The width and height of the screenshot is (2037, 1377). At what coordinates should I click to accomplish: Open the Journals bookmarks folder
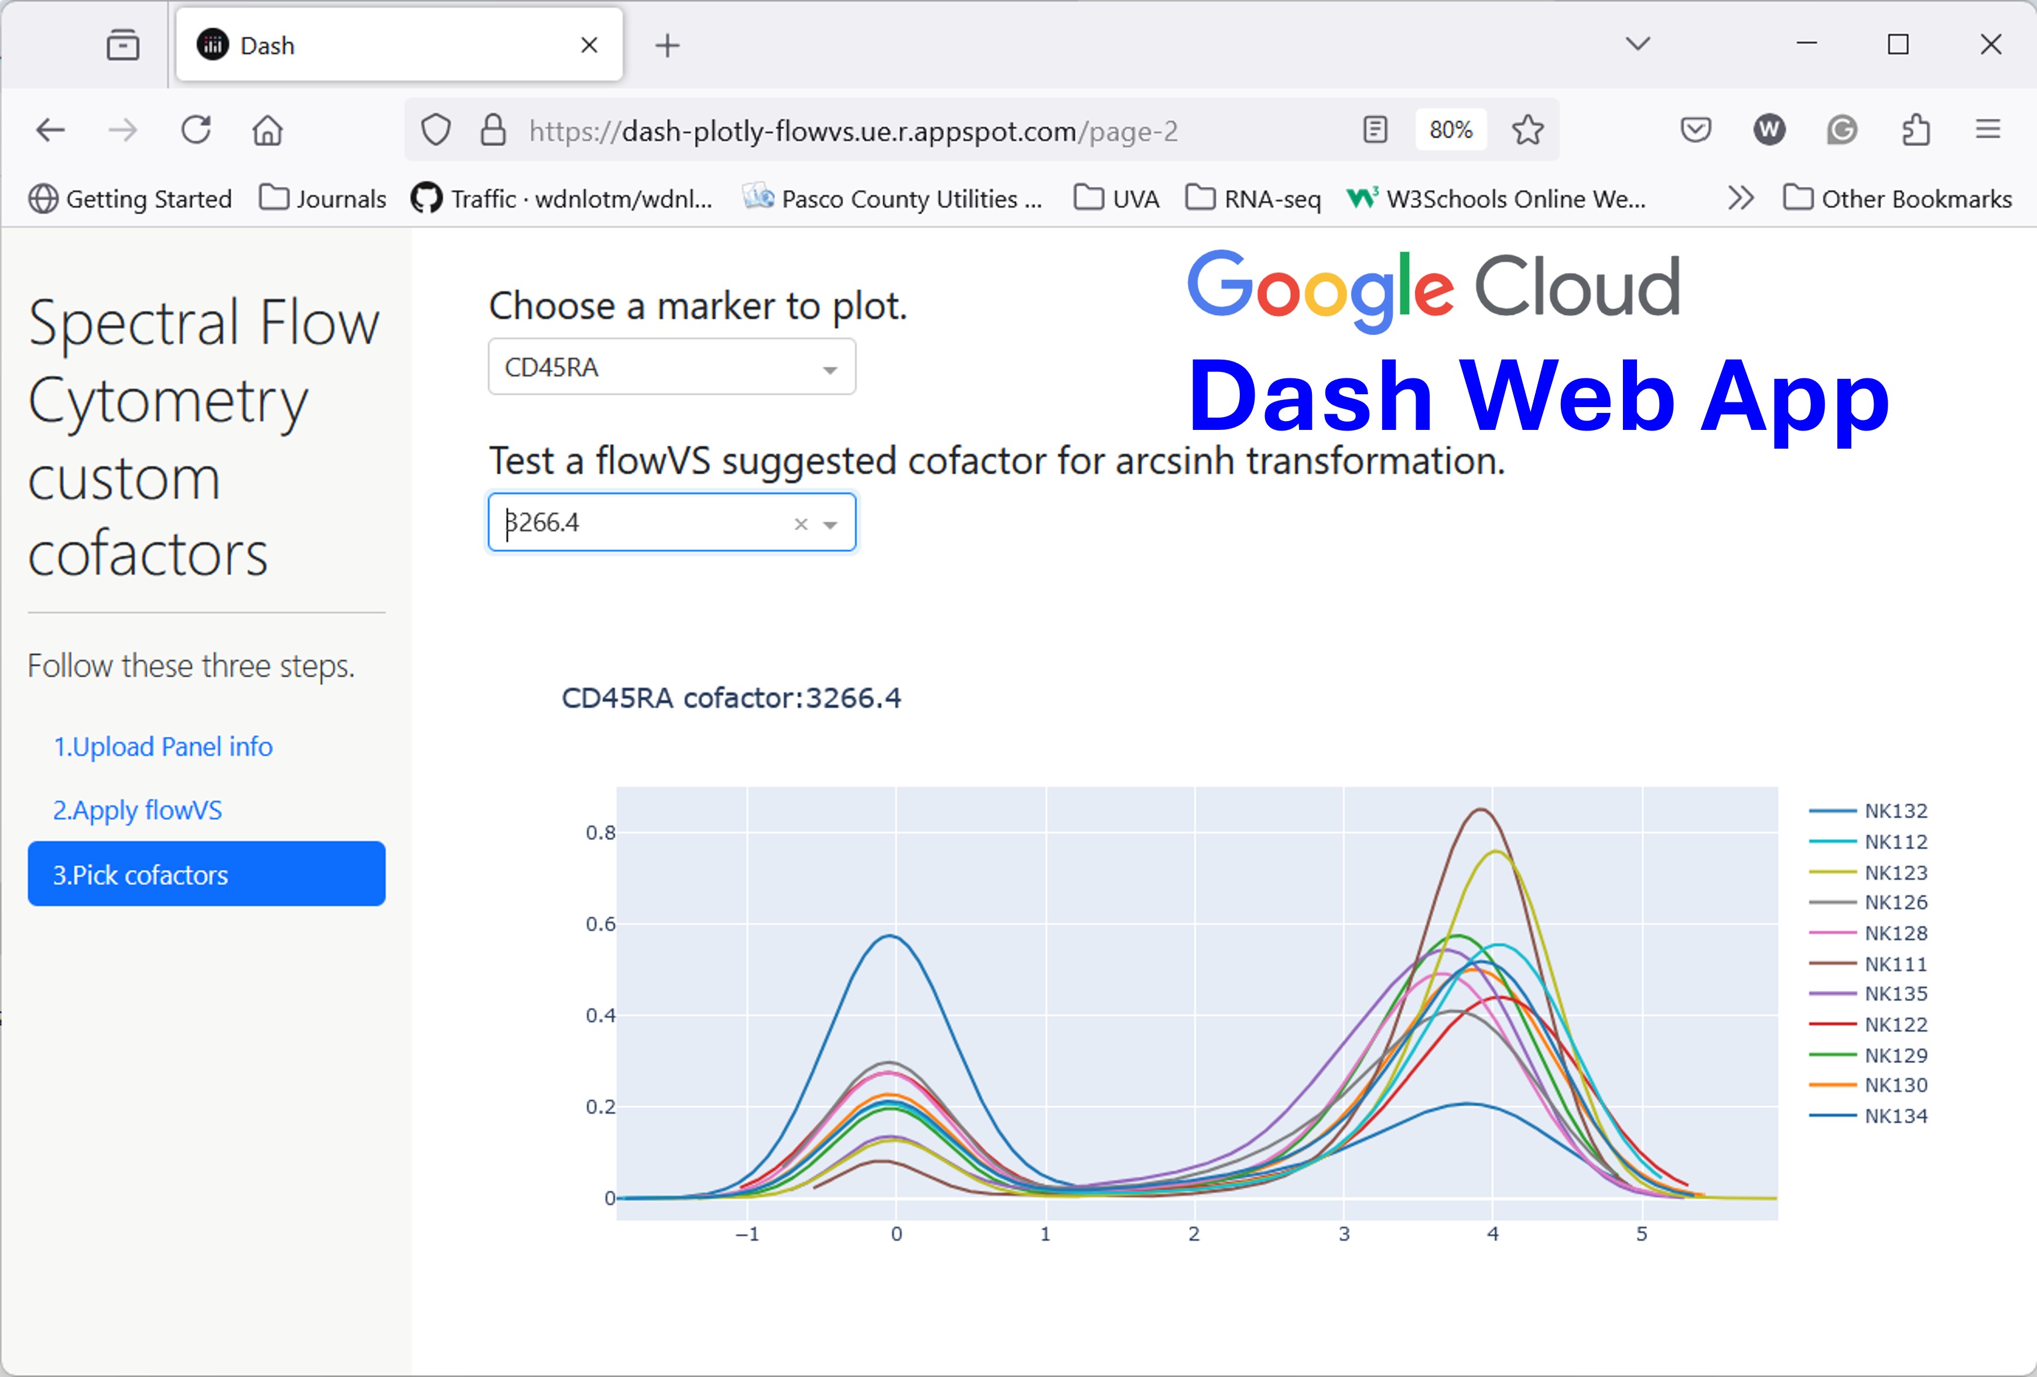click(x=323, y=199)
